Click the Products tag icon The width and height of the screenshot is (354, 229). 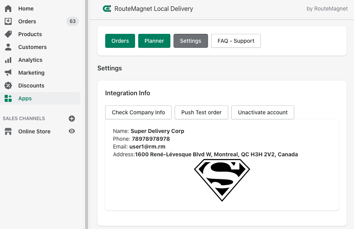tap(8, 34)
